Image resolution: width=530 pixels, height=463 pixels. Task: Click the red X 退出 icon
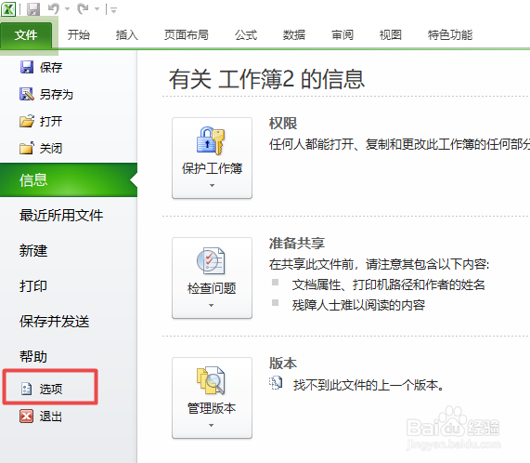[26, 416]
